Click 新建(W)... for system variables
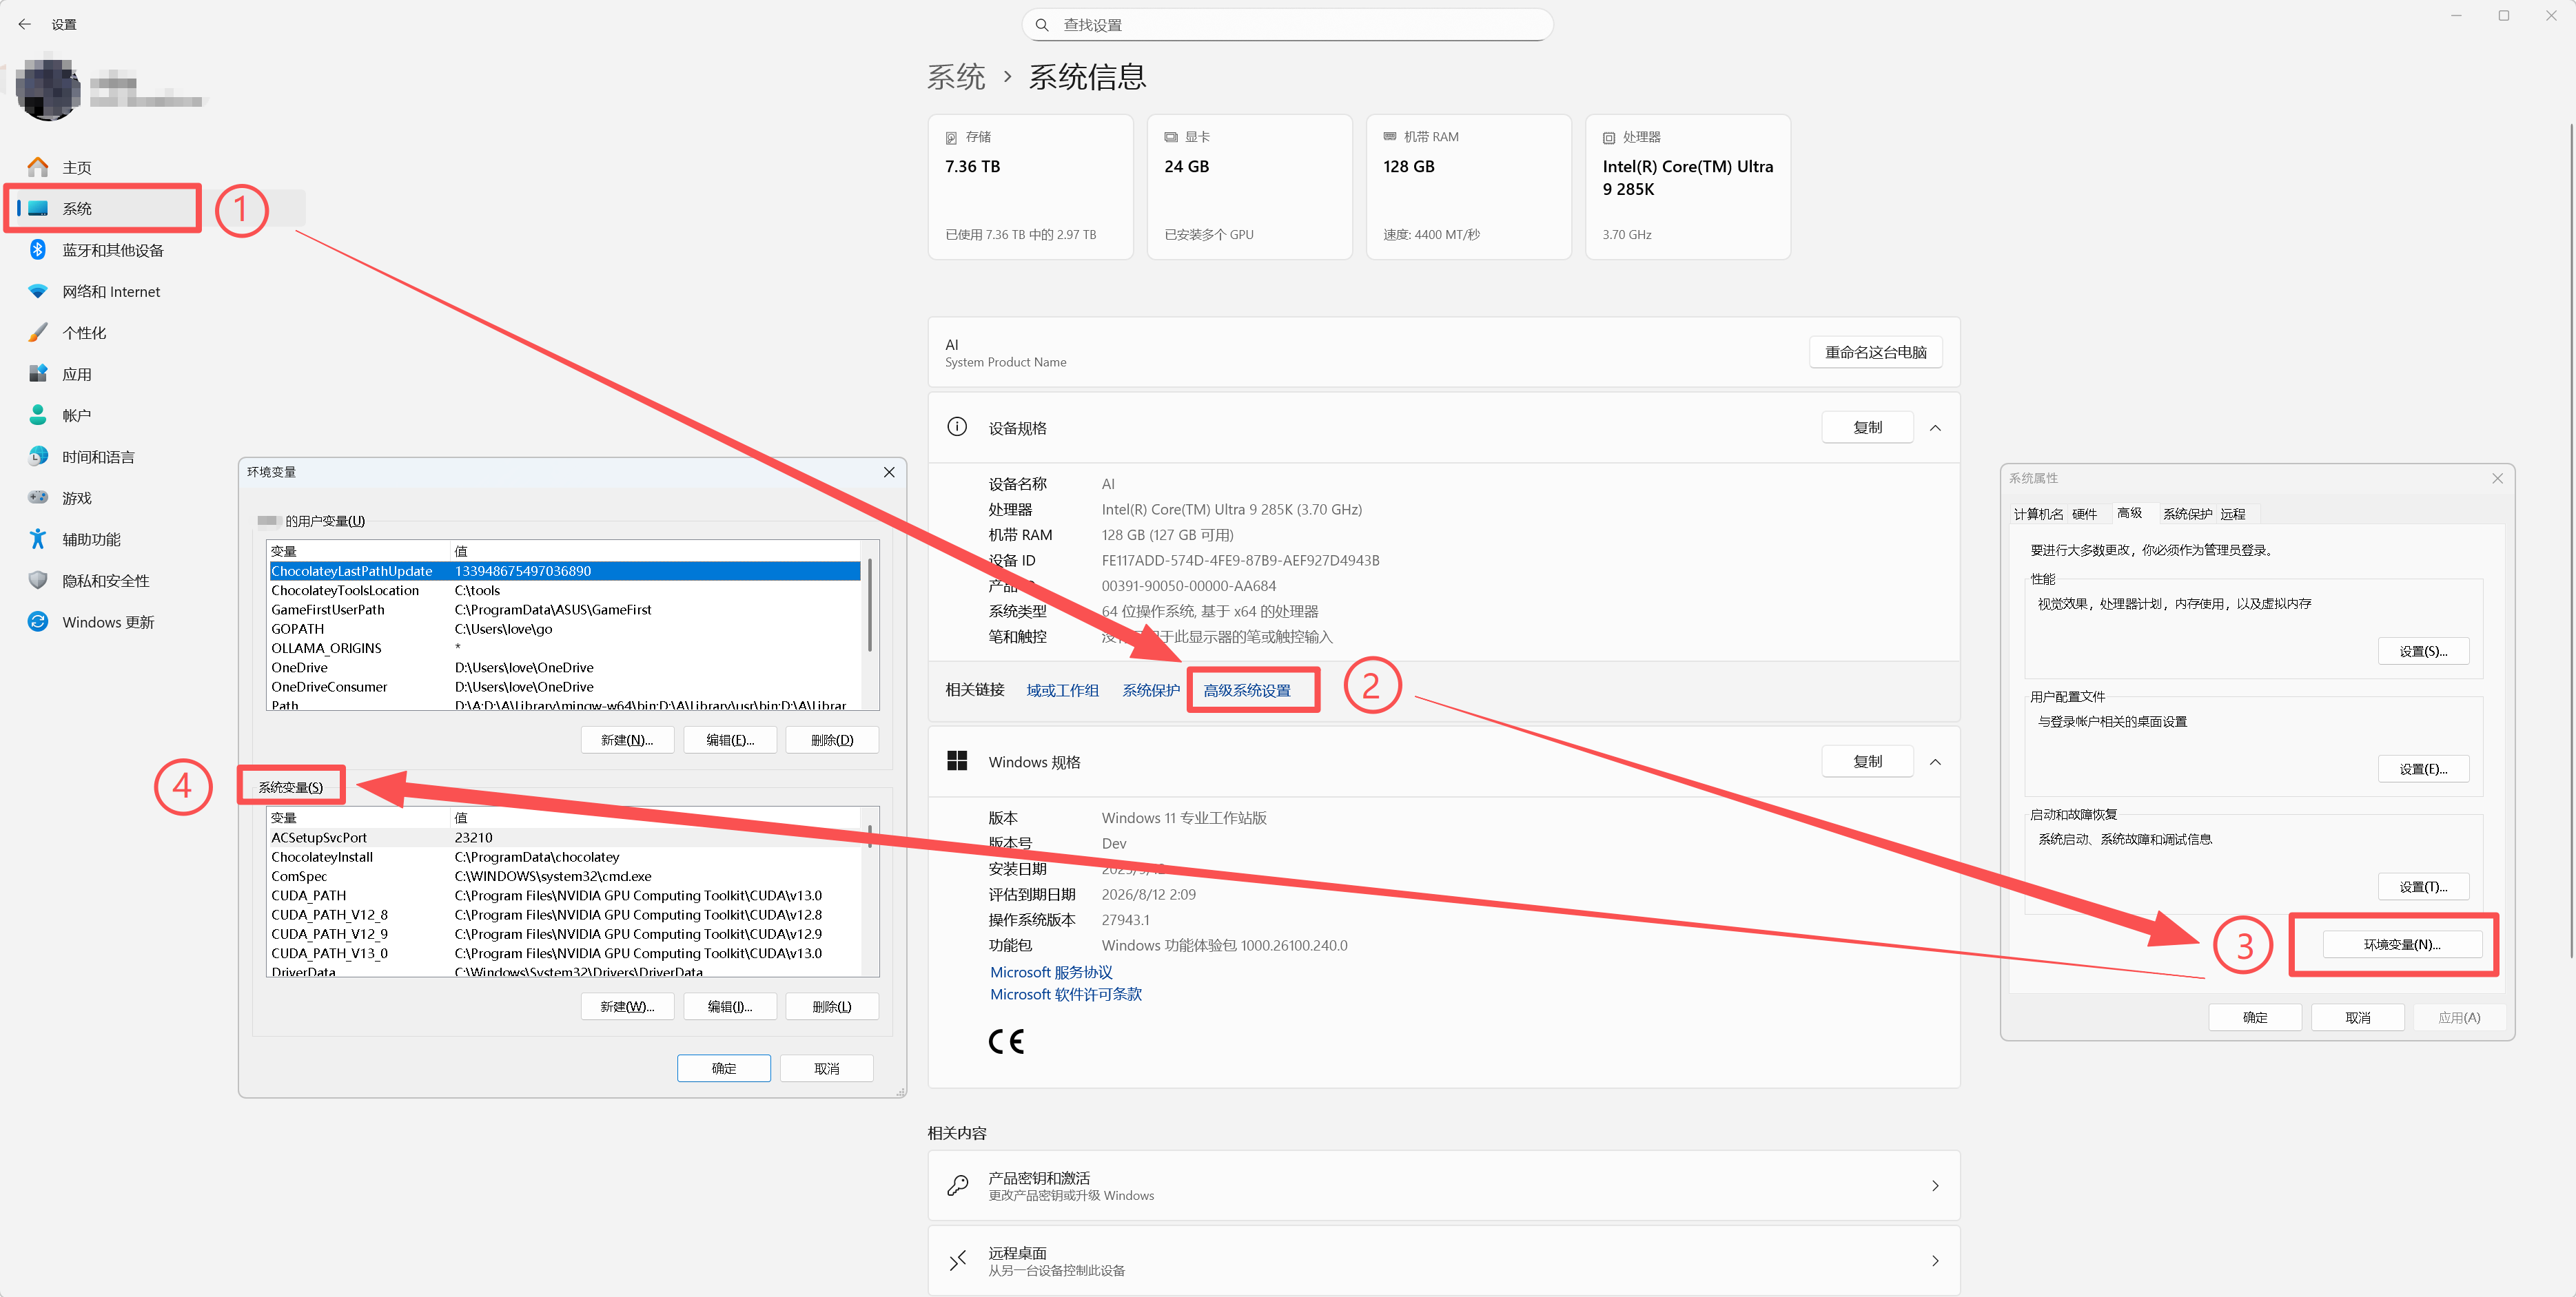Viewport: 2576px width, 1297px height. pos(626,1006)
